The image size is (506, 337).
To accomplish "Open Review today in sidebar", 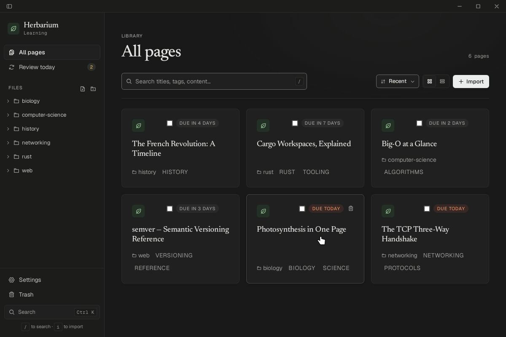I will pos(52,67).
